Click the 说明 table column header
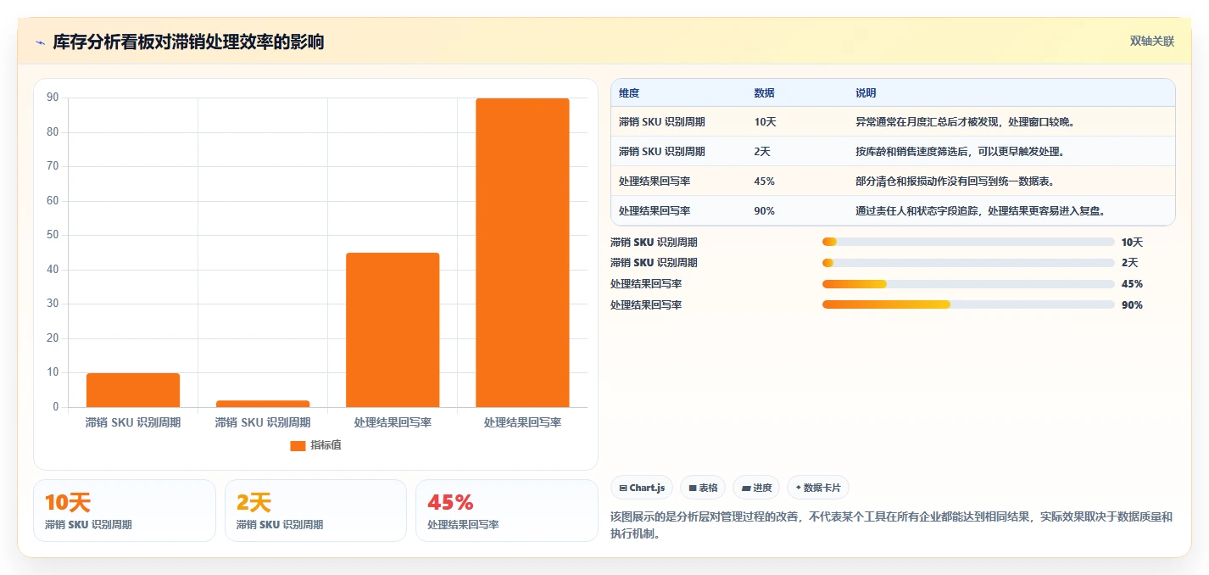The width and height of the screenshot is (1209, 575). 866,93
